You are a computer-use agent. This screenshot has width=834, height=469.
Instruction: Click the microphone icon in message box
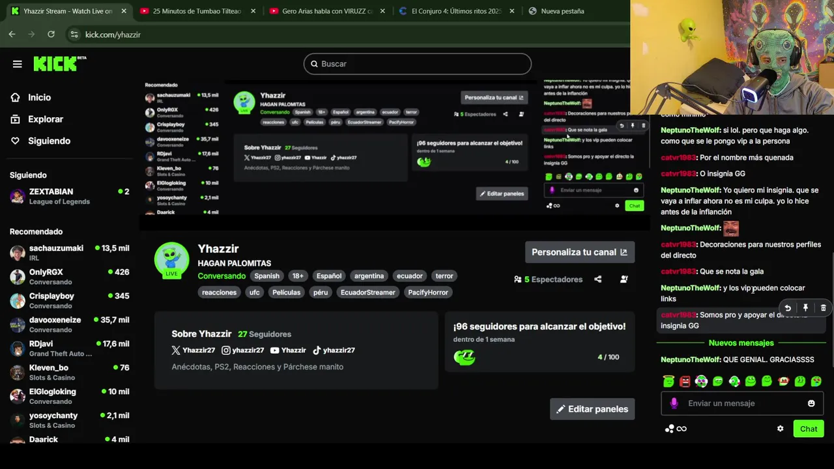pyautogui.click(x=674, y=403)
